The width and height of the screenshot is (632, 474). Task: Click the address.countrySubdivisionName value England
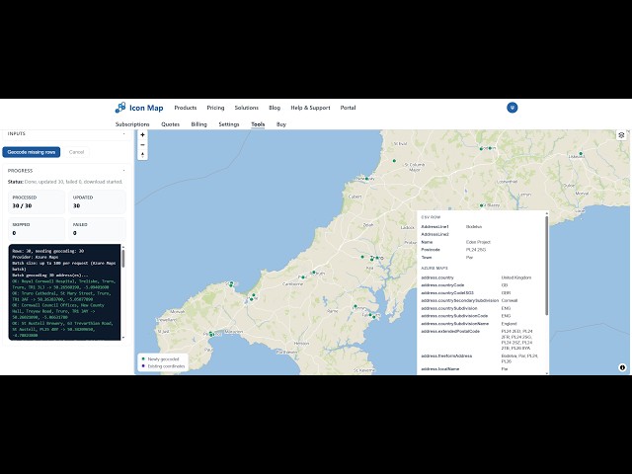coord(510,324)
